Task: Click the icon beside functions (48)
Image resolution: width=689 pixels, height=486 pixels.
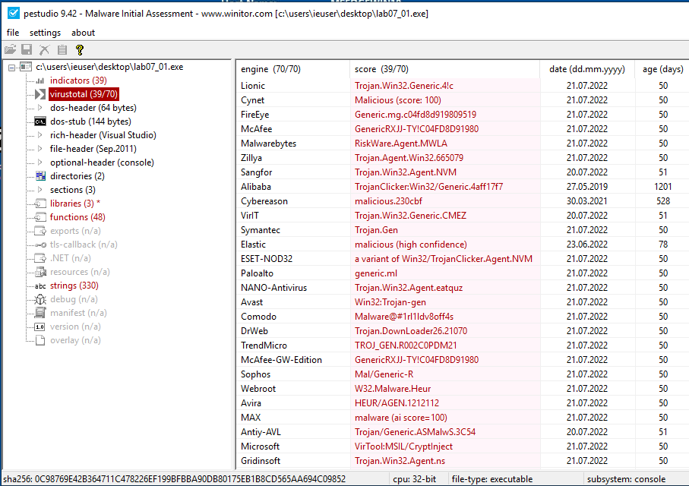Action: pos(40,217)
